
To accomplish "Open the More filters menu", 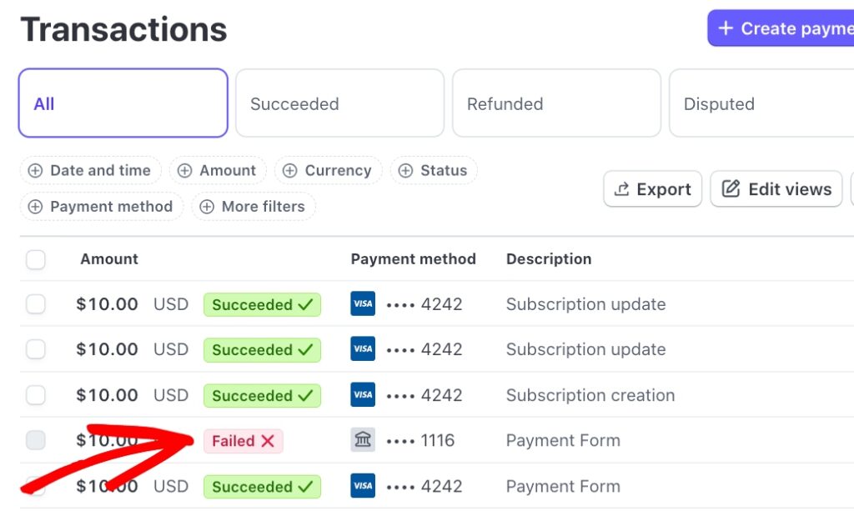I will tap(253, 207).
